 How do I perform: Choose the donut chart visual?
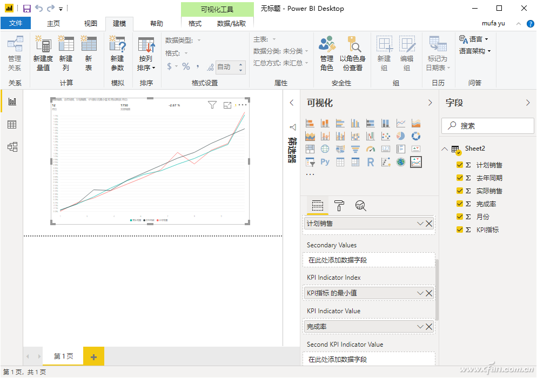click(x=416, y=136)
